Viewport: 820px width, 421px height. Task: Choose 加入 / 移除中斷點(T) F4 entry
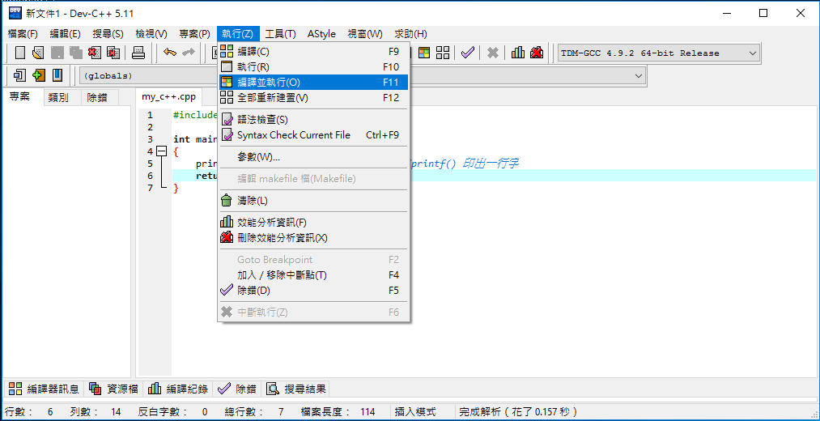(314, 275)
